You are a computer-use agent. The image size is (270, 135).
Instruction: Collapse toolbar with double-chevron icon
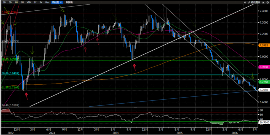[x=245, y=2]
